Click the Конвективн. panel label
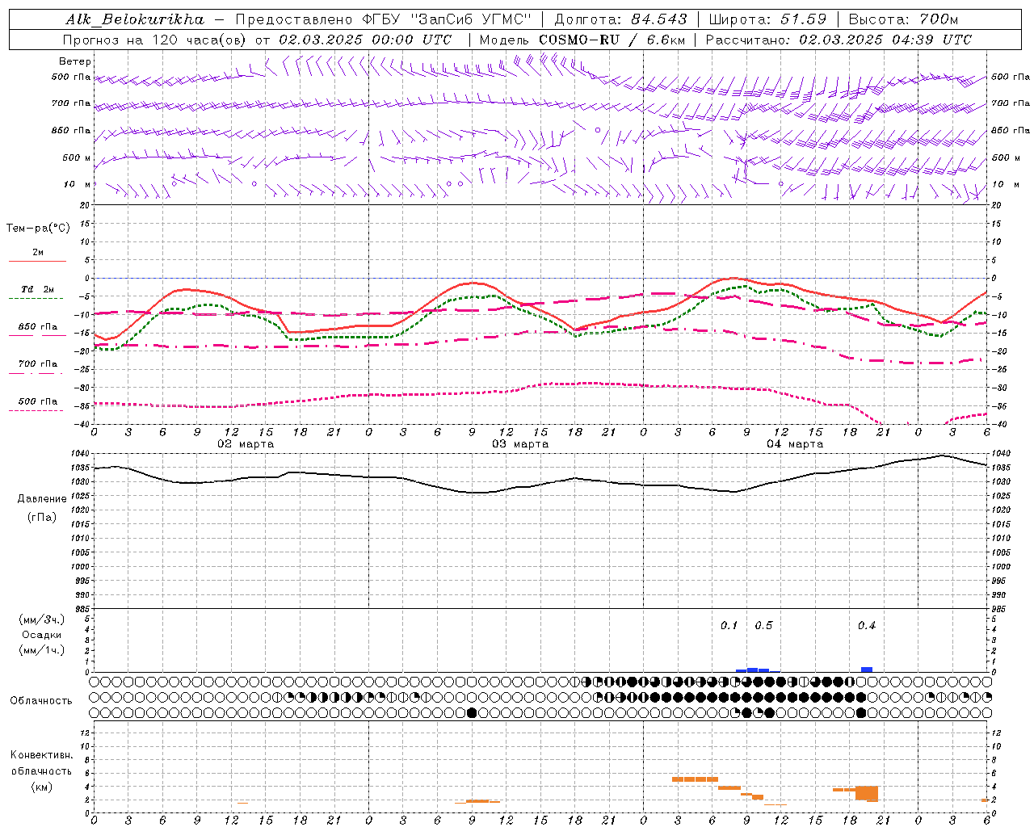 tap(41, 755)
